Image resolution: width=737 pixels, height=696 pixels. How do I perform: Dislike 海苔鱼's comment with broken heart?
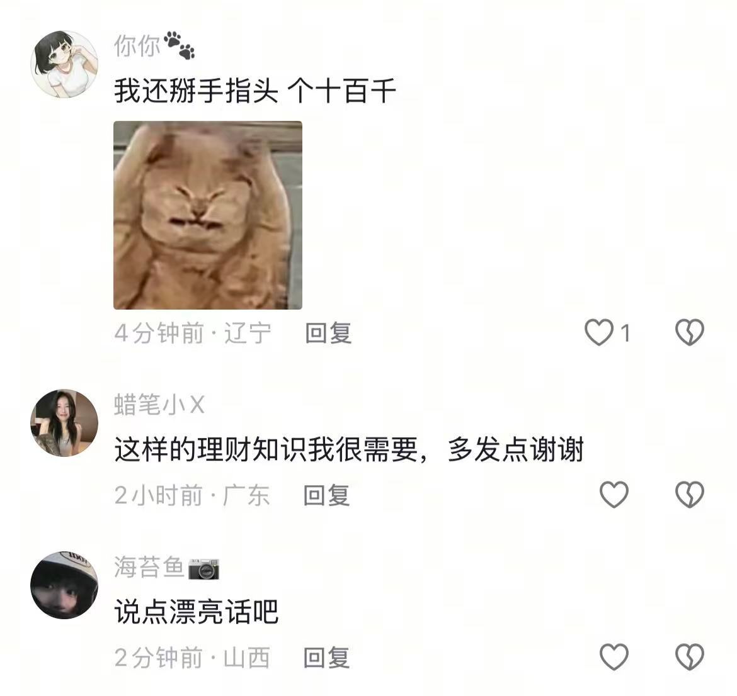pos(690,656)
